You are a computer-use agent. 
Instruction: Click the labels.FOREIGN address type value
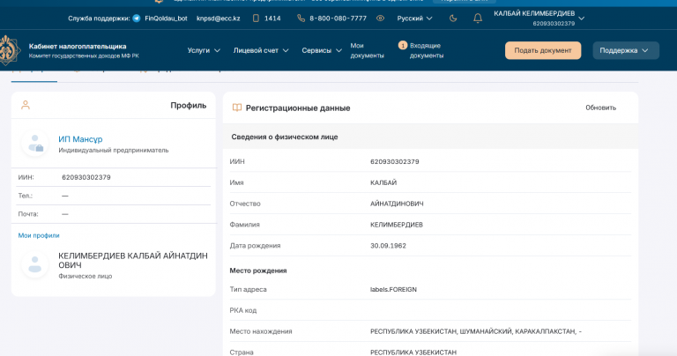pos(393,289)
